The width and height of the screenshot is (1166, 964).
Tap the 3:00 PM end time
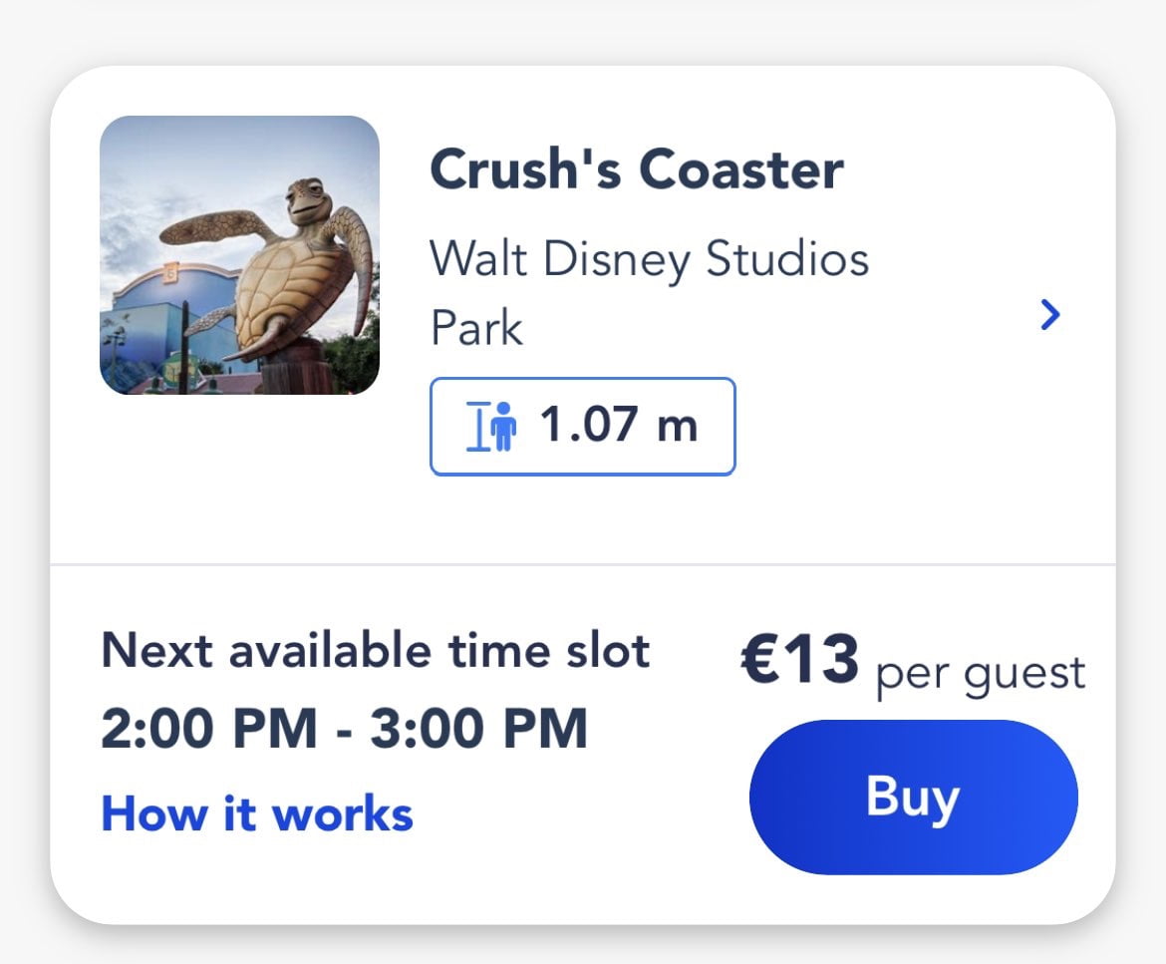(x=479, y=730)
